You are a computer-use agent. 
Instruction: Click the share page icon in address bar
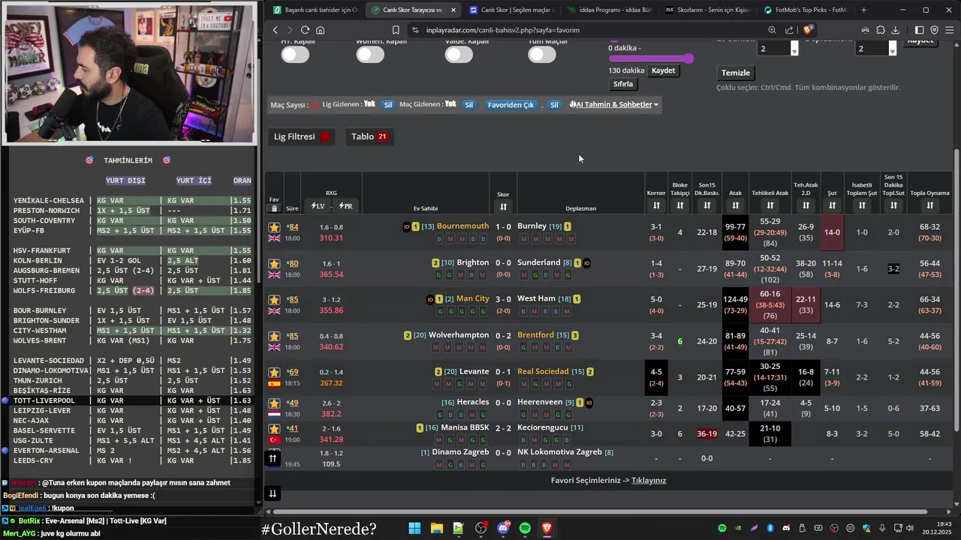coord(789,30)
